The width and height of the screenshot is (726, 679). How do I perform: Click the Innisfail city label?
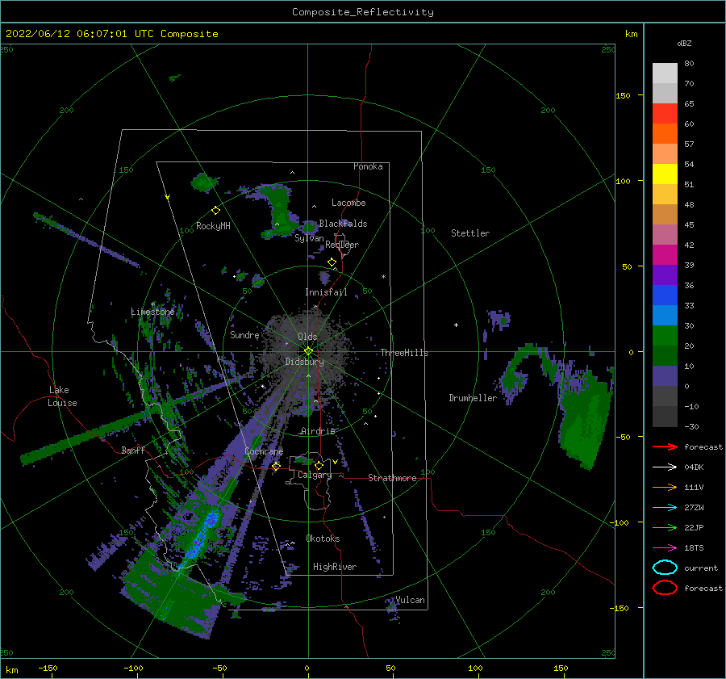(x=326, y=292)
